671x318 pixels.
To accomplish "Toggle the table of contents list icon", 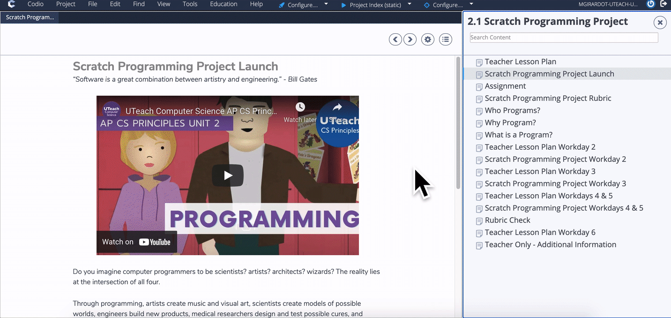I will point(446,39).
